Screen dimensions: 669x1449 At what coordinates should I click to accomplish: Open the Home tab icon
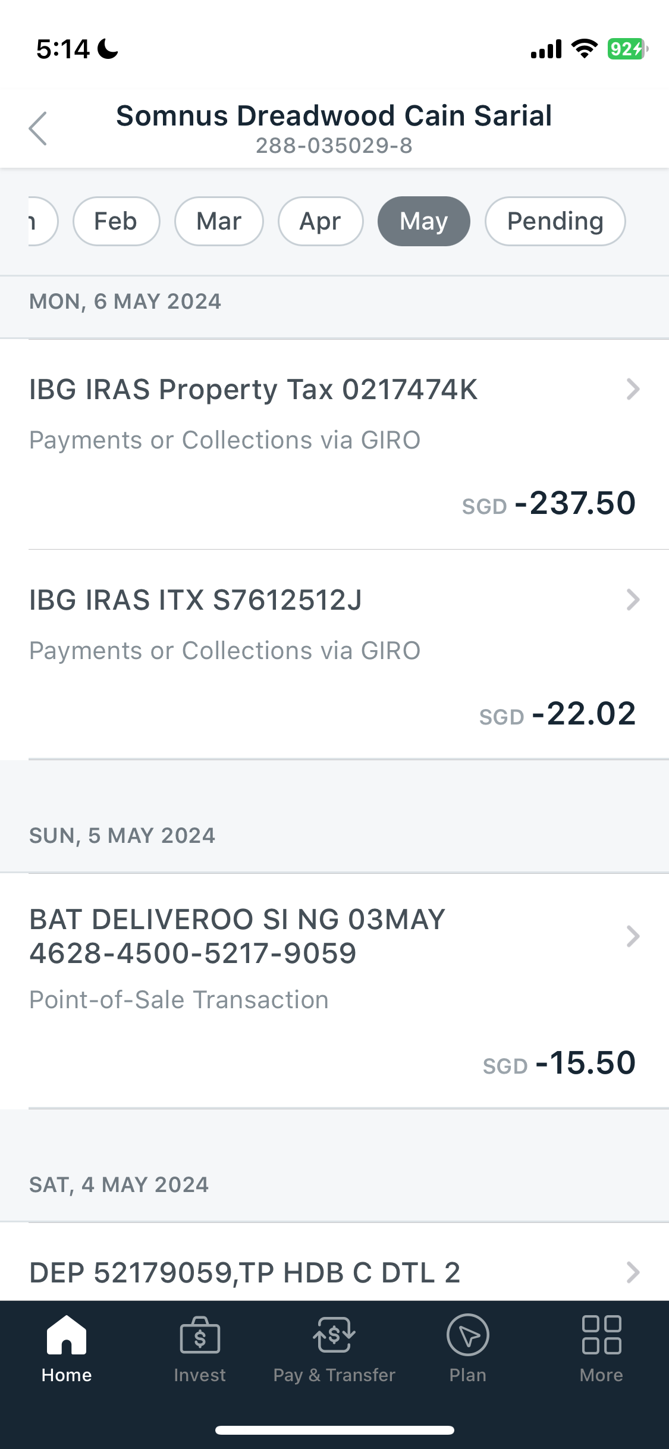click(67, 1335)
